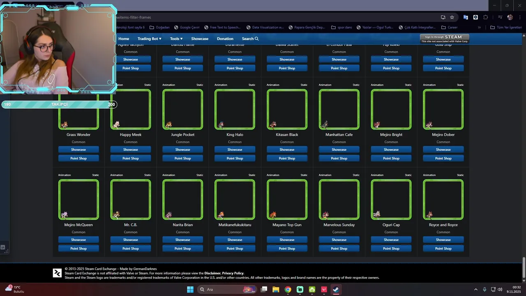Open the Doğadan bookmark folder
Image resolution: width=526 pixels, height=296 pixels.
159,28
